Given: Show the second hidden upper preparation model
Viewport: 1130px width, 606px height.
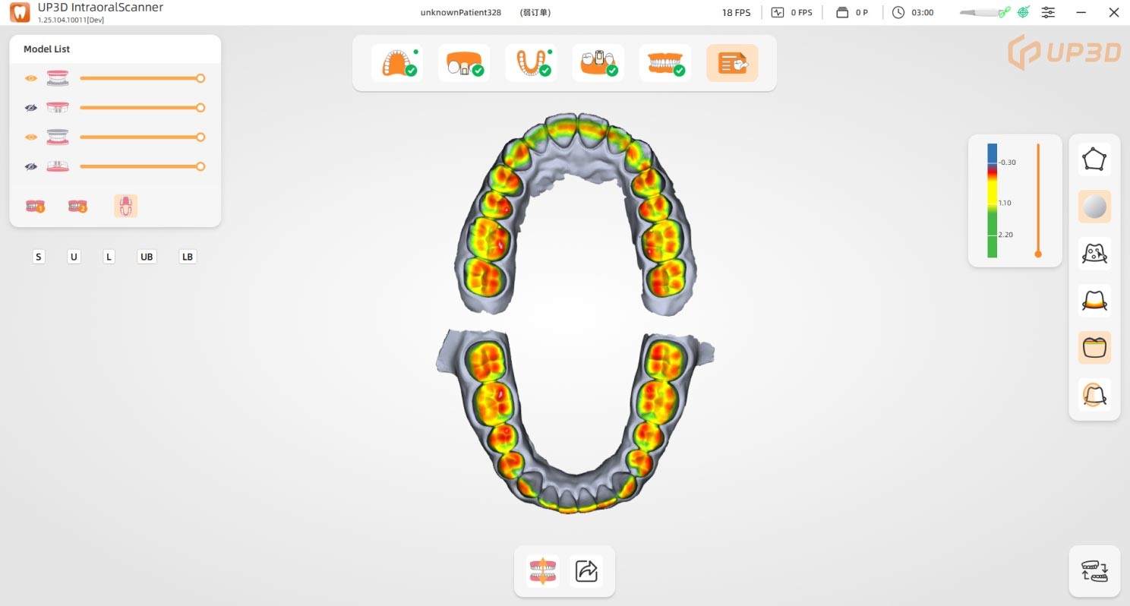Looking at the screenshot, I should coord(30,108).
